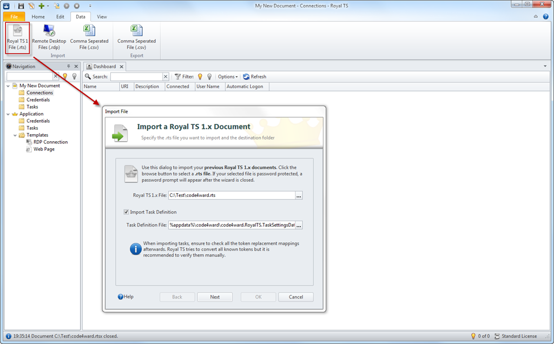Image resolution: width=554 pixels, height=344 pixels.
Task: Collapse the ribbon with the caret icon
Action: click(536, 17)
